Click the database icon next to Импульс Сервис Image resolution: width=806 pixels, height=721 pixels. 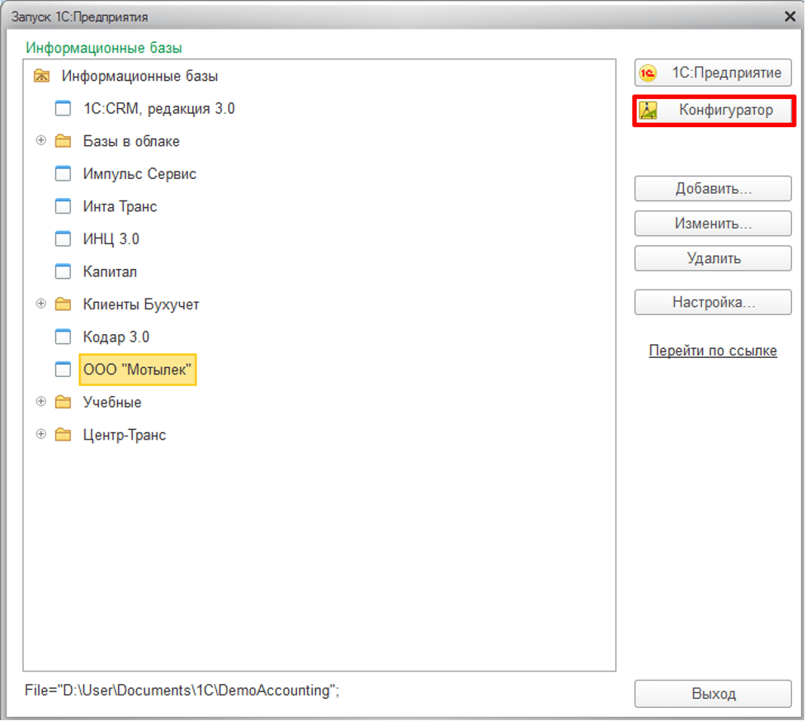pyautogui.click(x=64, y=174)
